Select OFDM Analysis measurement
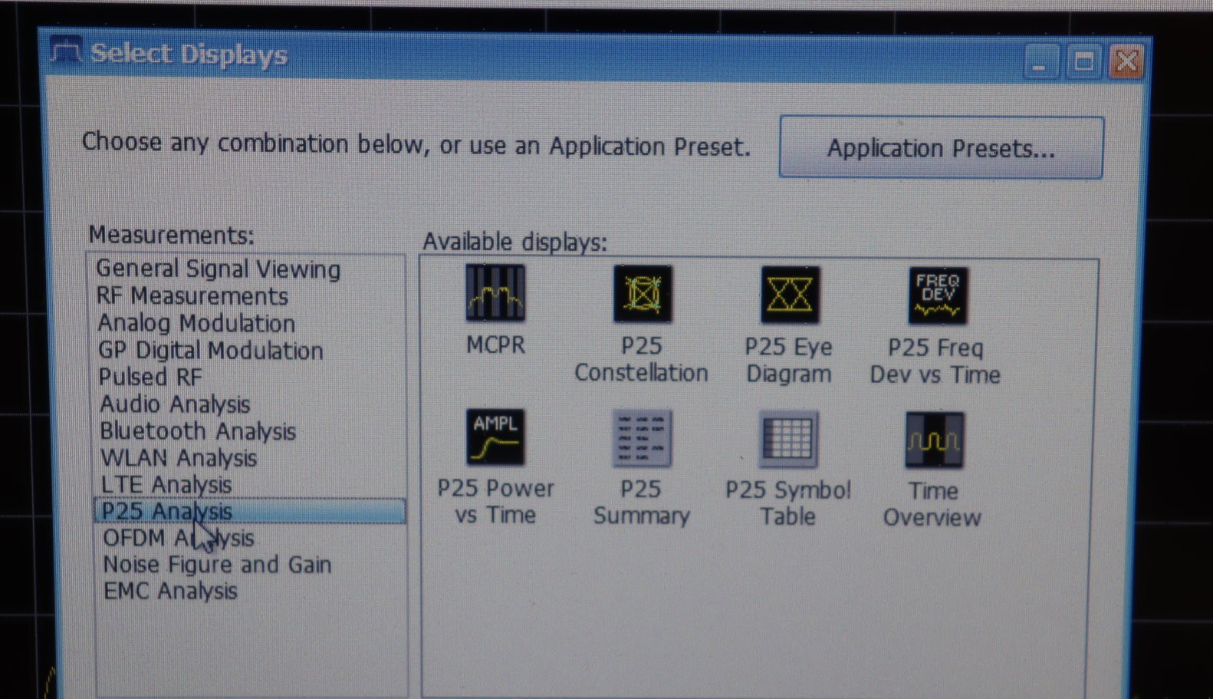This screenshot has height=699, width=1213. (179, 538)
